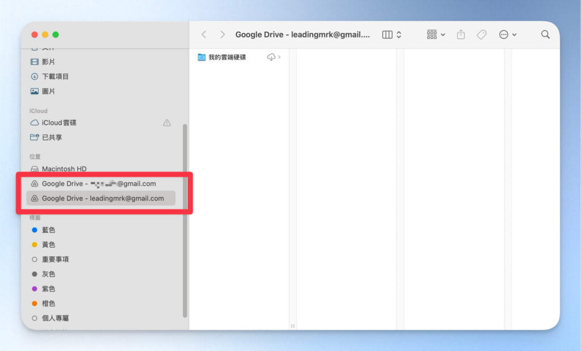Select 圖片 in the sidebar
This screenshot has height=351, width=581.
[x=100, y=91]
